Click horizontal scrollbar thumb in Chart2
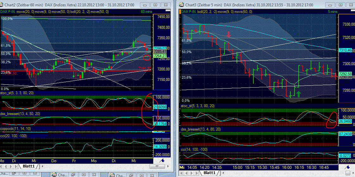Viewport: 355px width, 177px height. pyautogui.click(x=157, y=166)
